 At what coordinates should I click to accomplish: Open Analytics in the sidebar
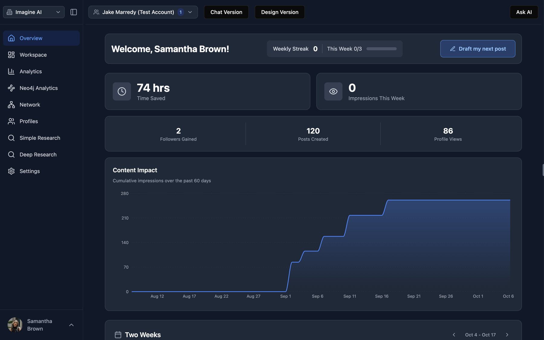41,71
